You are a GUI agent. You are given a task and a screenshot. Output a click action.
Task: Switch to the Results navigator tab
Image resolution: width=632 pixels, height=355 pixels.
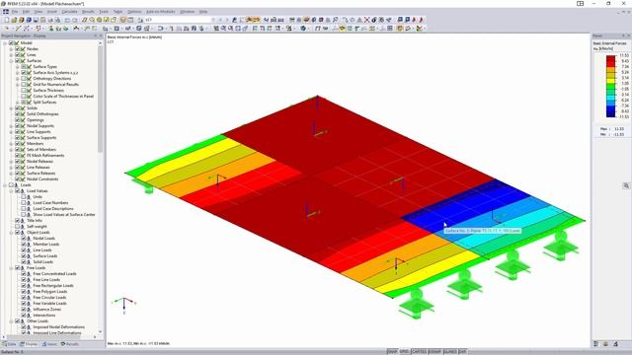coord(70,344)
